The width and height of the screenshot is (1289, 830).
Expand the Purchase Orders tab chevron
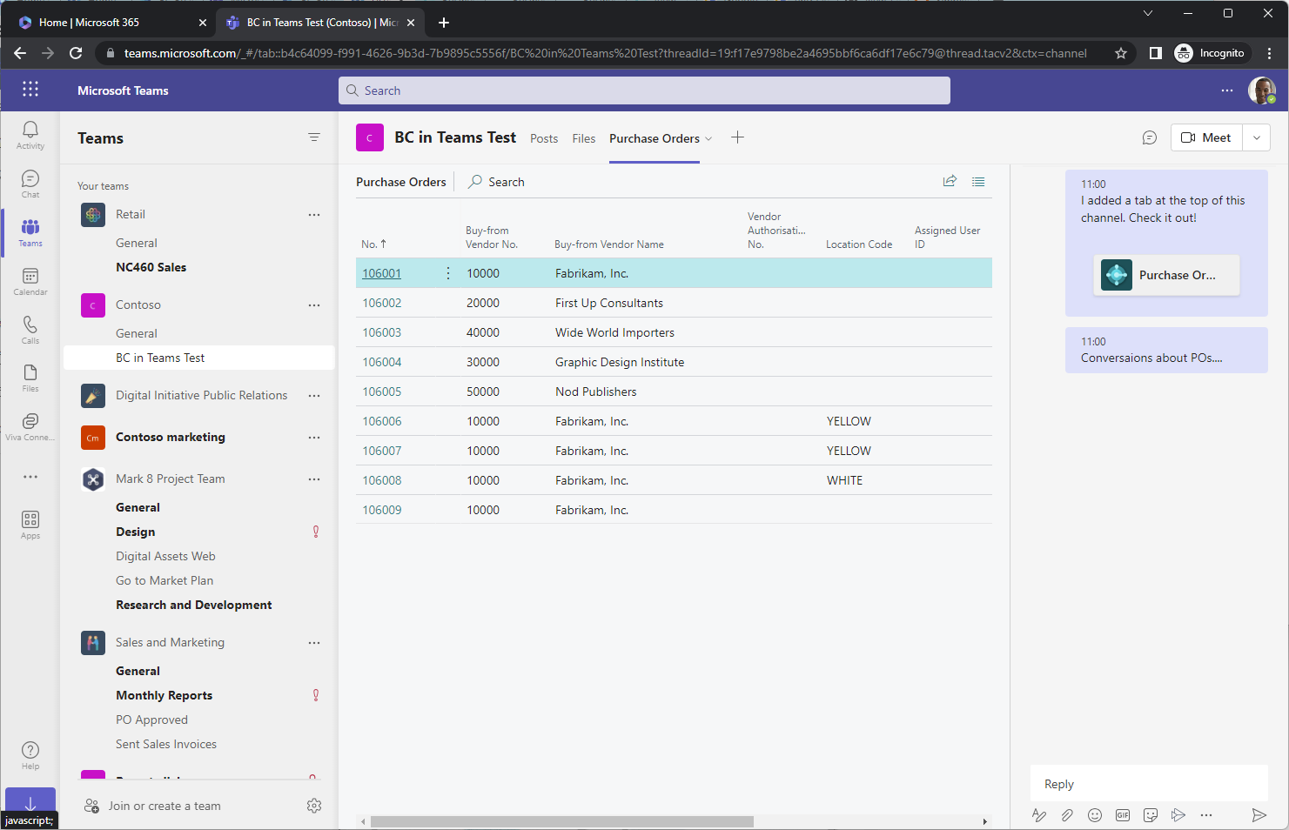click(708, 139)
